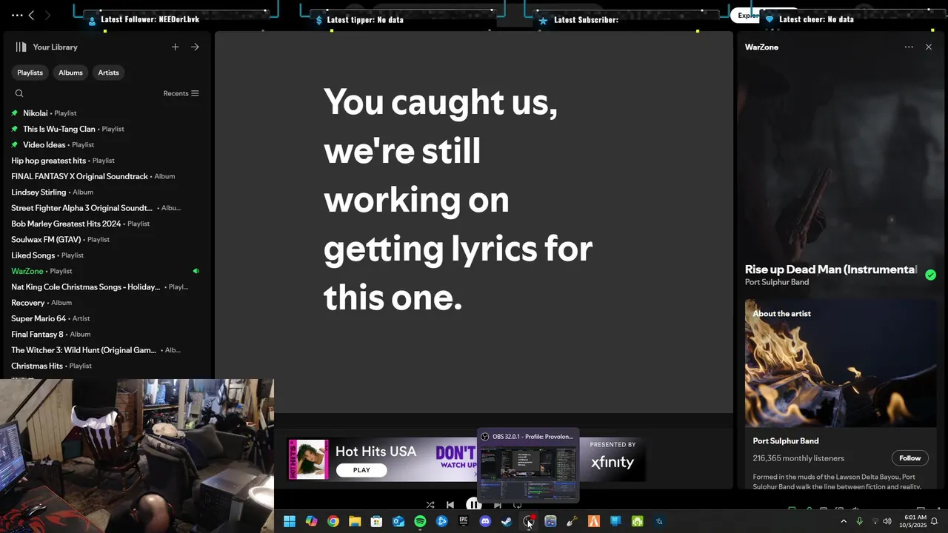Screen dimensions: 948x533
Task: Click the OBS Studio taskbar icon
Action: point(529,521)
